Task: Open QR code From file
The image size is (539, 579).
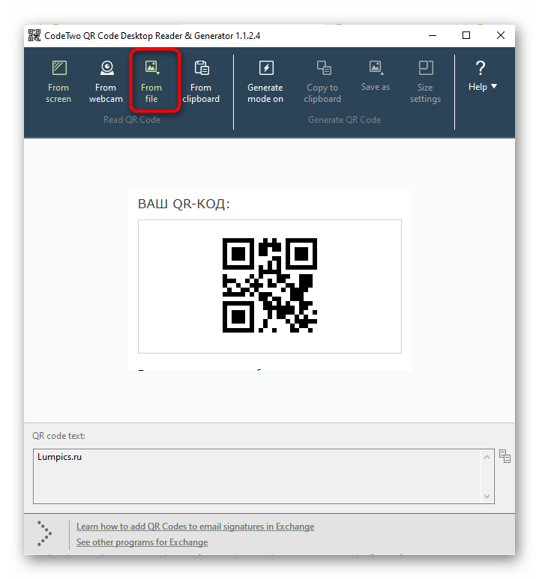Action: click(x=151, y=82)
